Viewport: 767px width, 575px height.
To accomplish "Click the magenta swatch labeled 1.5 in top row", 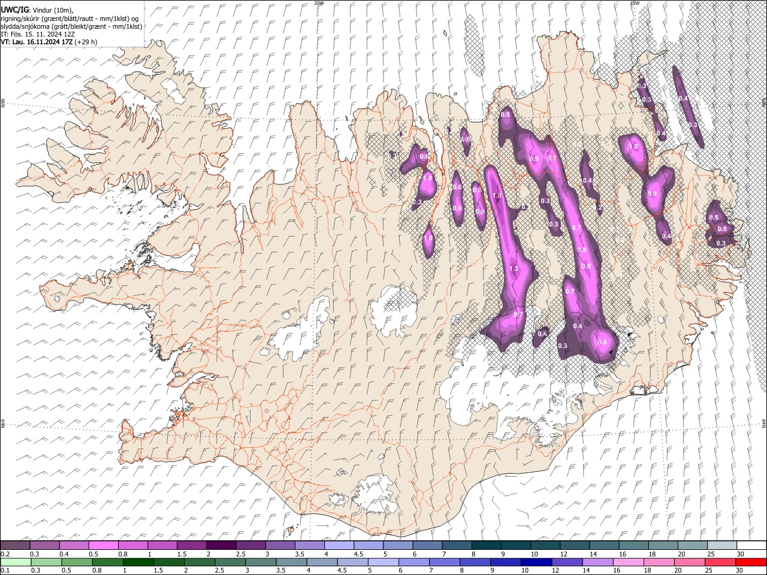I will 192,545.
